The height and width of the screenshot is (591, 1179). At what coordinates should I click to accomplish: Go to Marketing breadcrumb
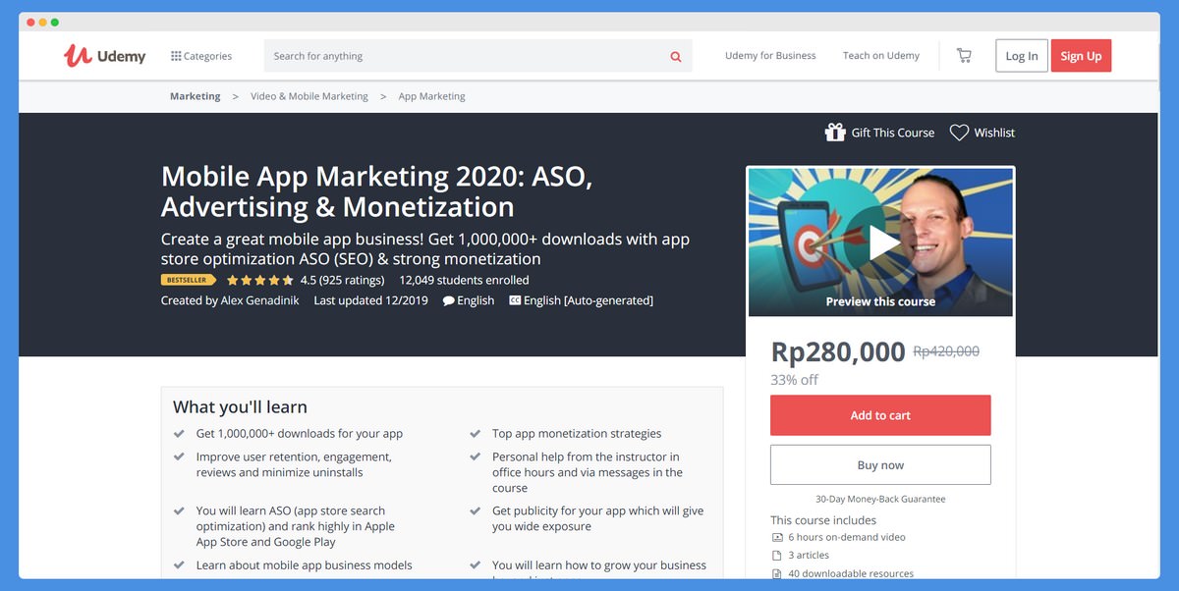click(x=195, y=96)
